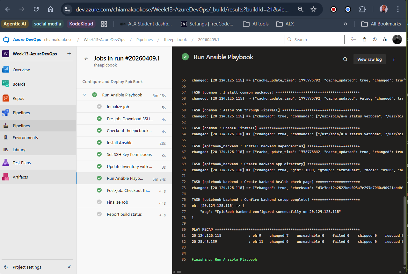
Task: Open the ALX bookmark folder
Action: pyautogui.click(x=285, y=24)
